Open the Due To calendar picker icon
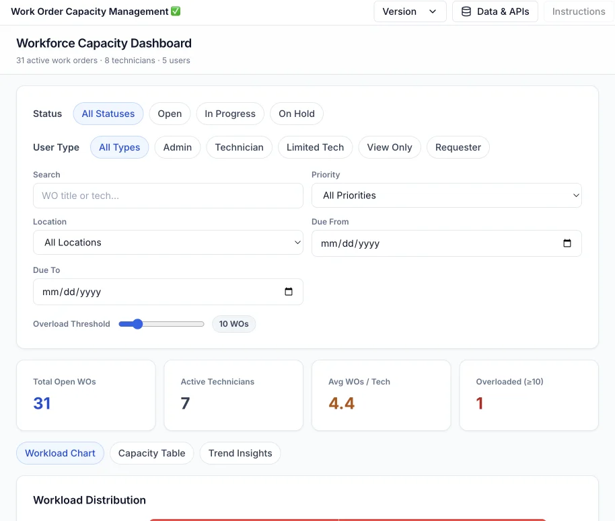The width and height of the screenshot is (615, 521). [x=289, y=292]
